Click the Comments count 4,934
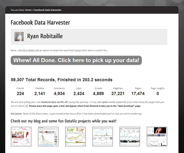Screen dimensions: 184x153 59,93
